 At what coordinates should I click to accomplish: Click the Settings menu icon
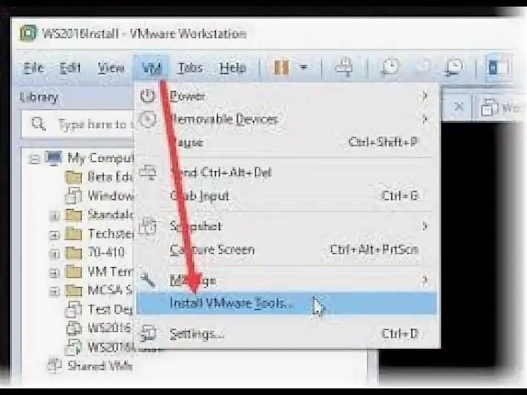click(148, 333)
